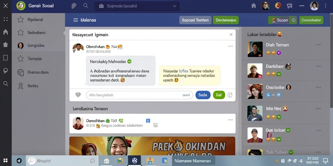
Task: Click the Sopcaal Temlam button
Action: point(195,20)
